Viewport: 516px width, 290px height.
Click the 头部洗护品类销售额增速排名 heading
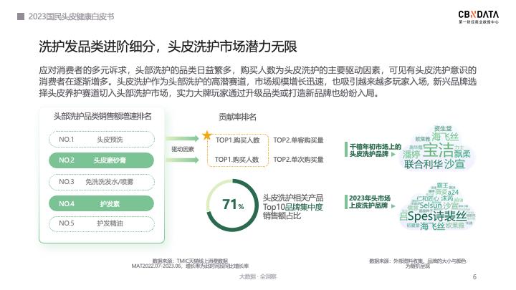(x=102, y=117)
